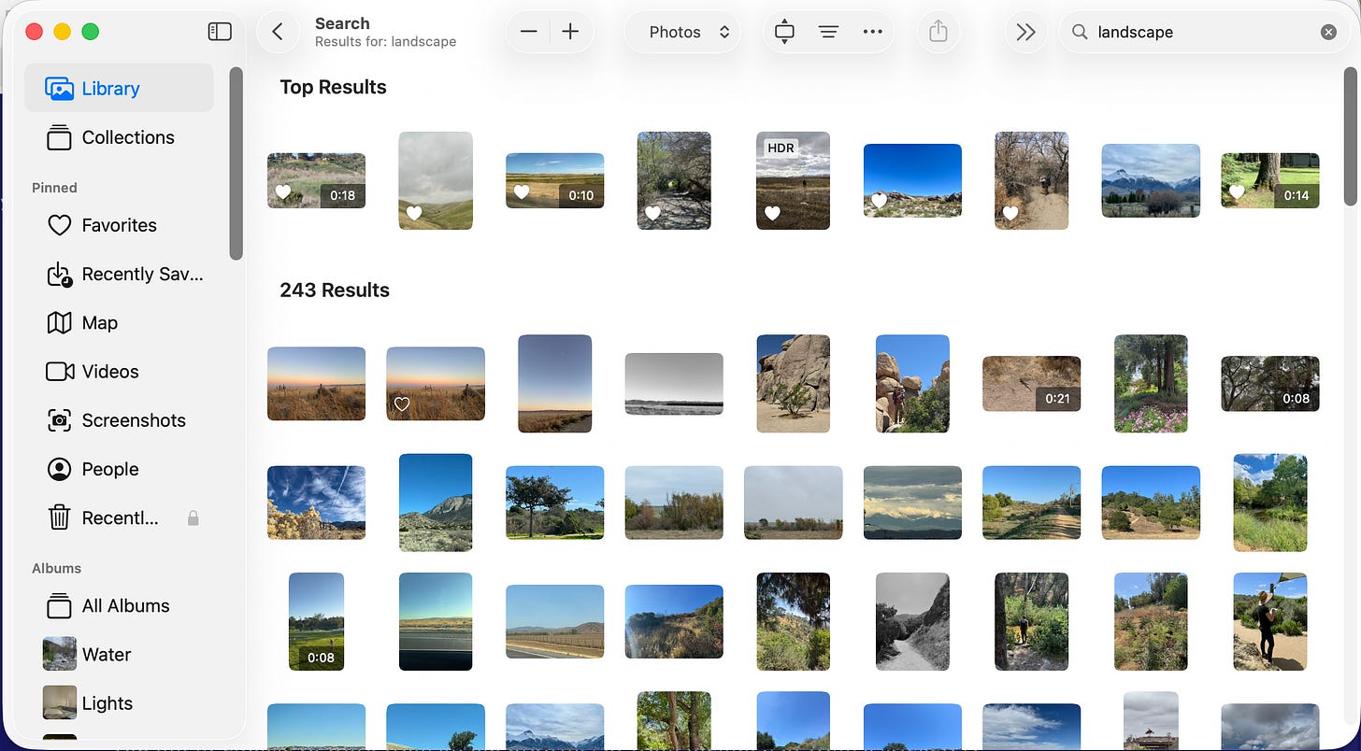1361x751 pixels.
Task: Click the main photo grid scrollbar
Action: (x=1351, y=136)
